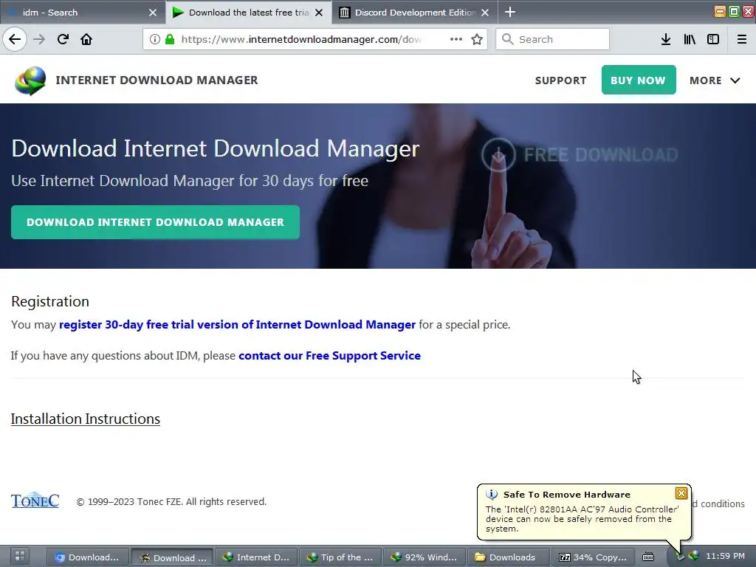The image size is (756, 567).
Task: Click the taskbar clock showing 11:59 PM
Action: pos(725,556)
